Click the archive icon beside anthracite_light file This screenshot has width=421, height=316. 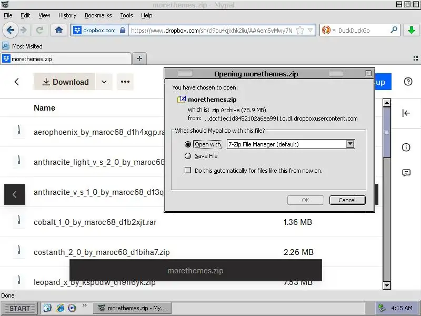[19, 160]
